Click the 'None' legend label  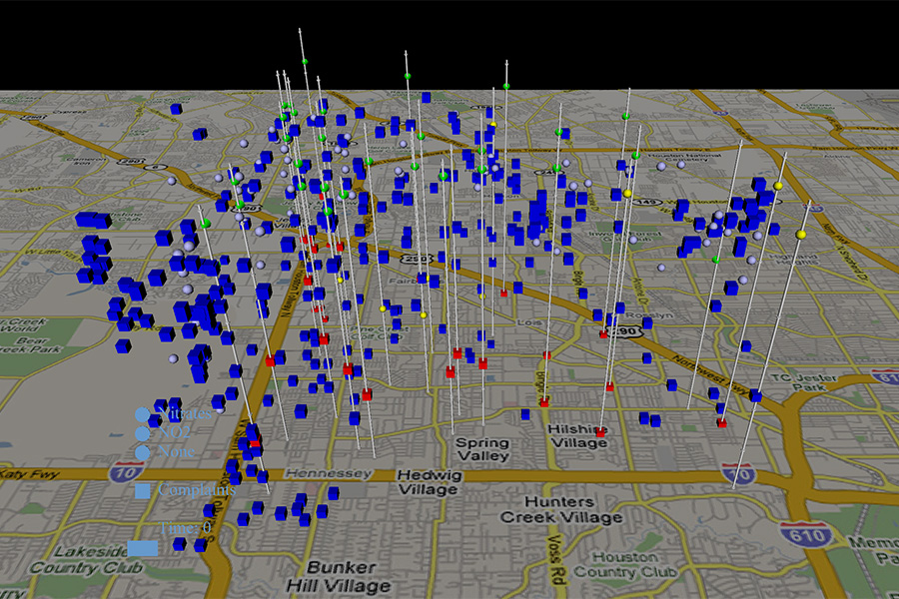point(176,452)
